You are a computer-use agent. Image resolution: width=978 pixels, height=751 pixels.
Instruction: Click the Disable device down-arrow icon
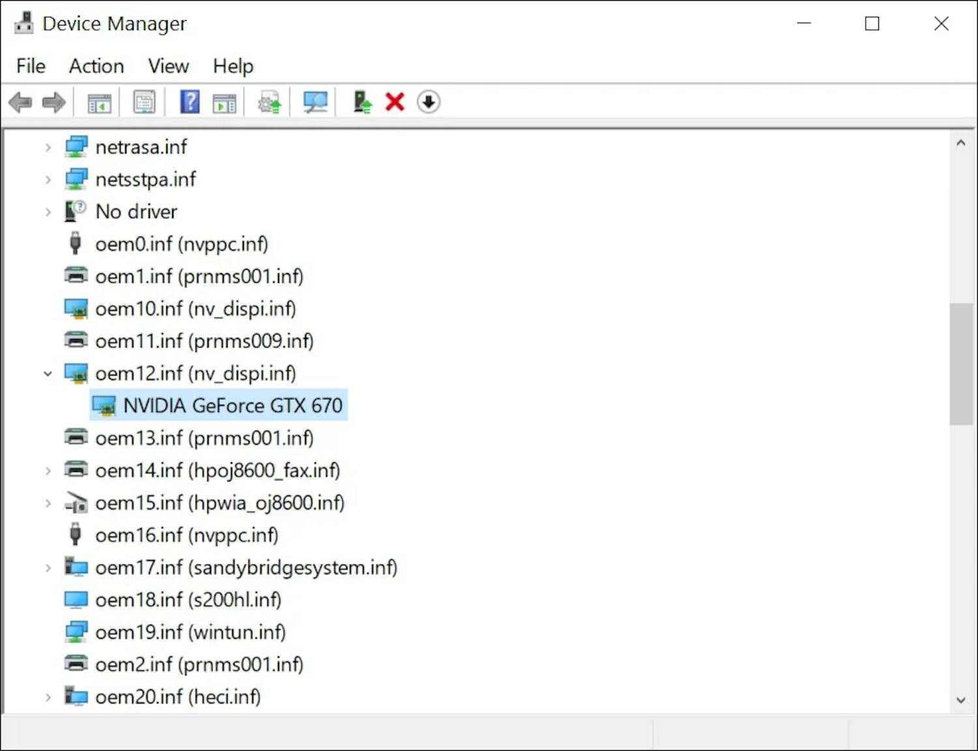coord(428,102)
